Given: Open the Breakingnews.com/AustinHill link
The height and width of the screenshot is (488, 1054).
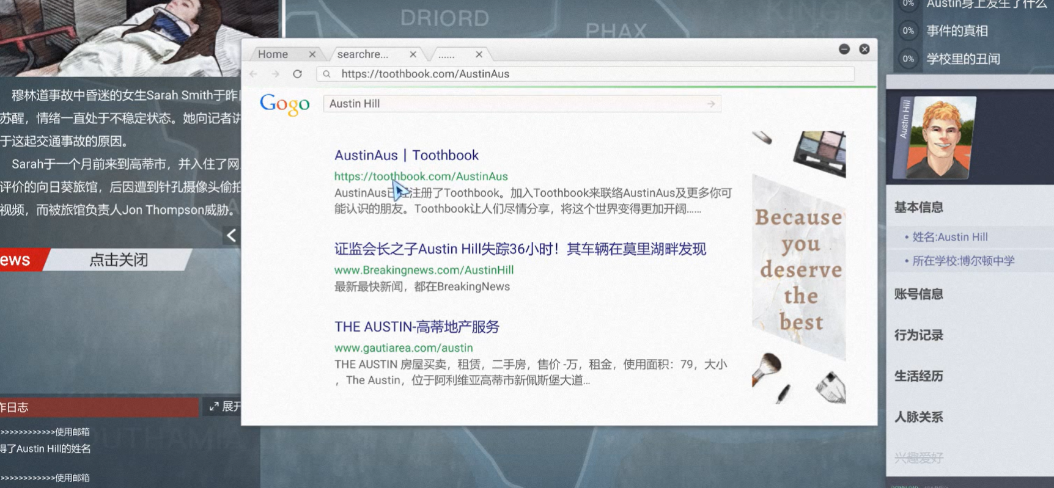Looking at the screenshot, I should (x=424, y=270).
